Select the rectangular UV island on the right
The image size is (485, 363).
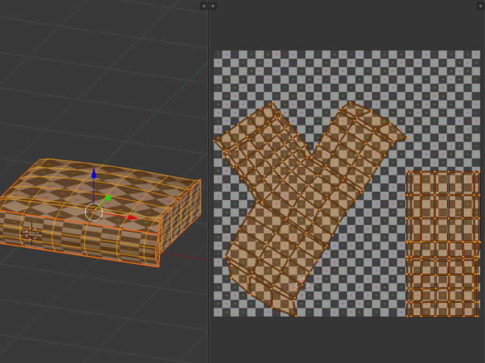443,245
